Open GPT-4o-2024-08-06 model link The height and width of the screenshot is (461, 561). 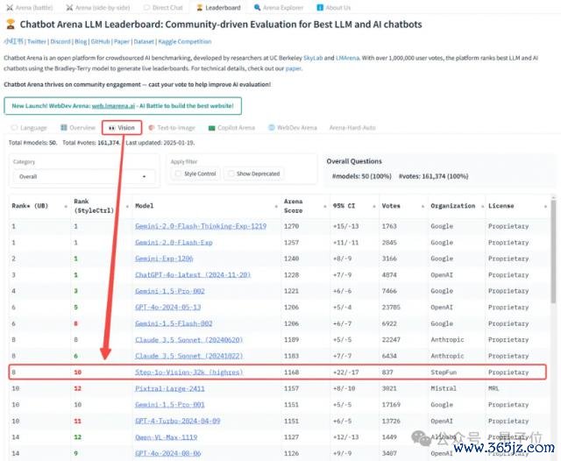[167, 453]
